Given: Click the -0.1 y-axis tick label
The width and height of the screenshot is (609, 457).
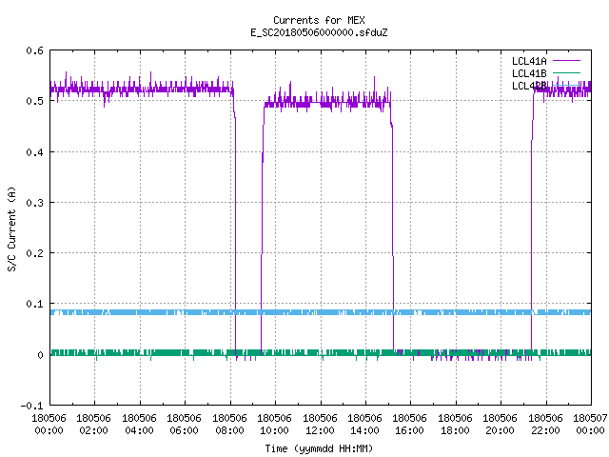Looking at the screenshot, I should [x=31, y=406].
